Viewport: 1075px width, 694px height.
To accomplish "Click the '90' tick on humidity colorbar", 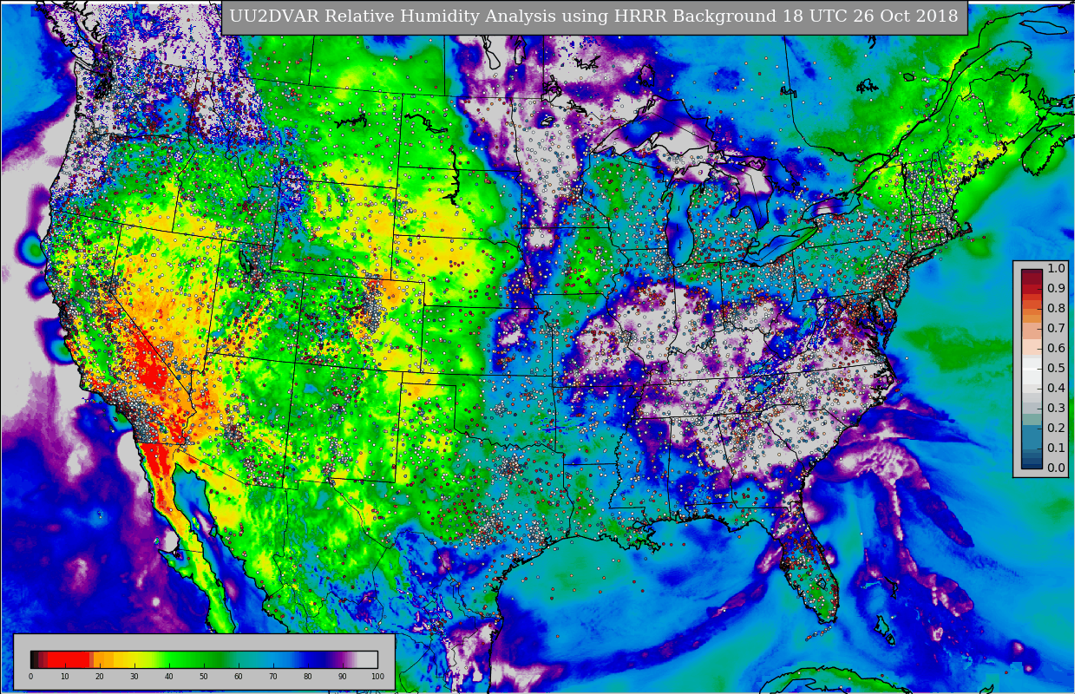I will pyautogui.click(x=343, y=677).
